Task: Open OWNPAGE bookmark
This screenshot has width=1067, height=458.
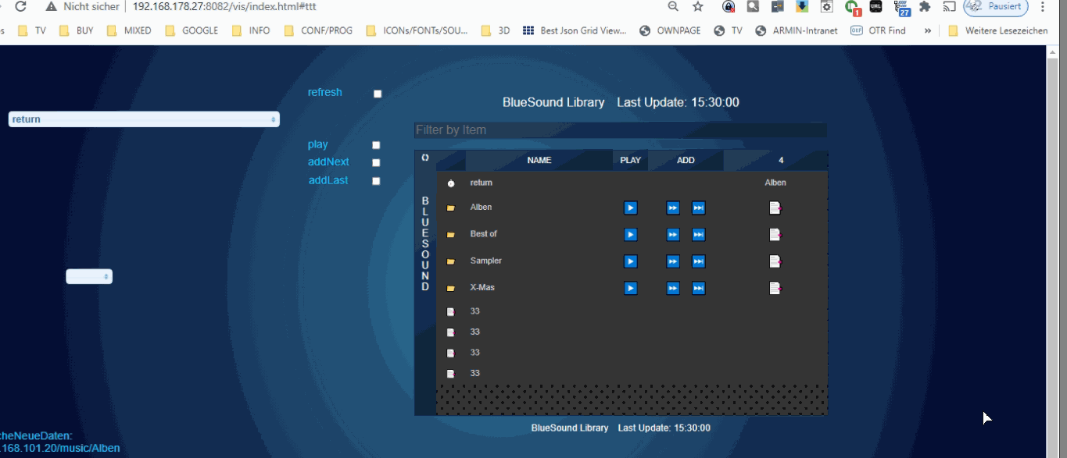Action: click(x=670, y=30)
